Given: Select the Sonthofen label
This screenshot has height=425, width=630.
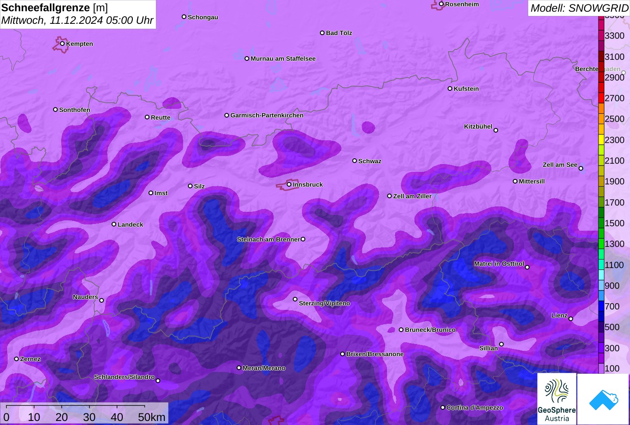Looking at the screenshot, I should point(75,110).
